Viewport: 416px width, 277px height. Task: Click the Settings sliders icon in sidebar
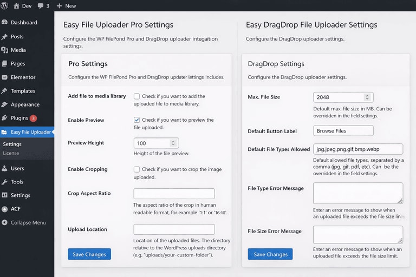pyautogui.click(x=4, y=195)
